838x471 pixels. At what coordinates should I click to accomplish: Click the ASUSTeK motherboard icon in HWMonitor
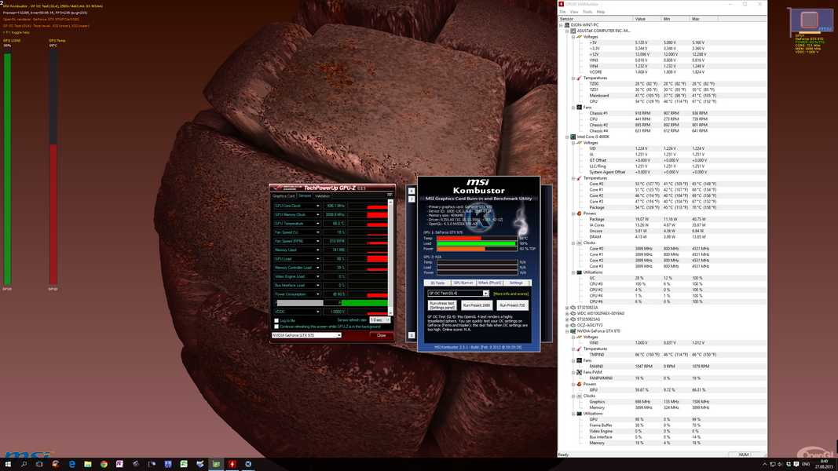(573, 31)
